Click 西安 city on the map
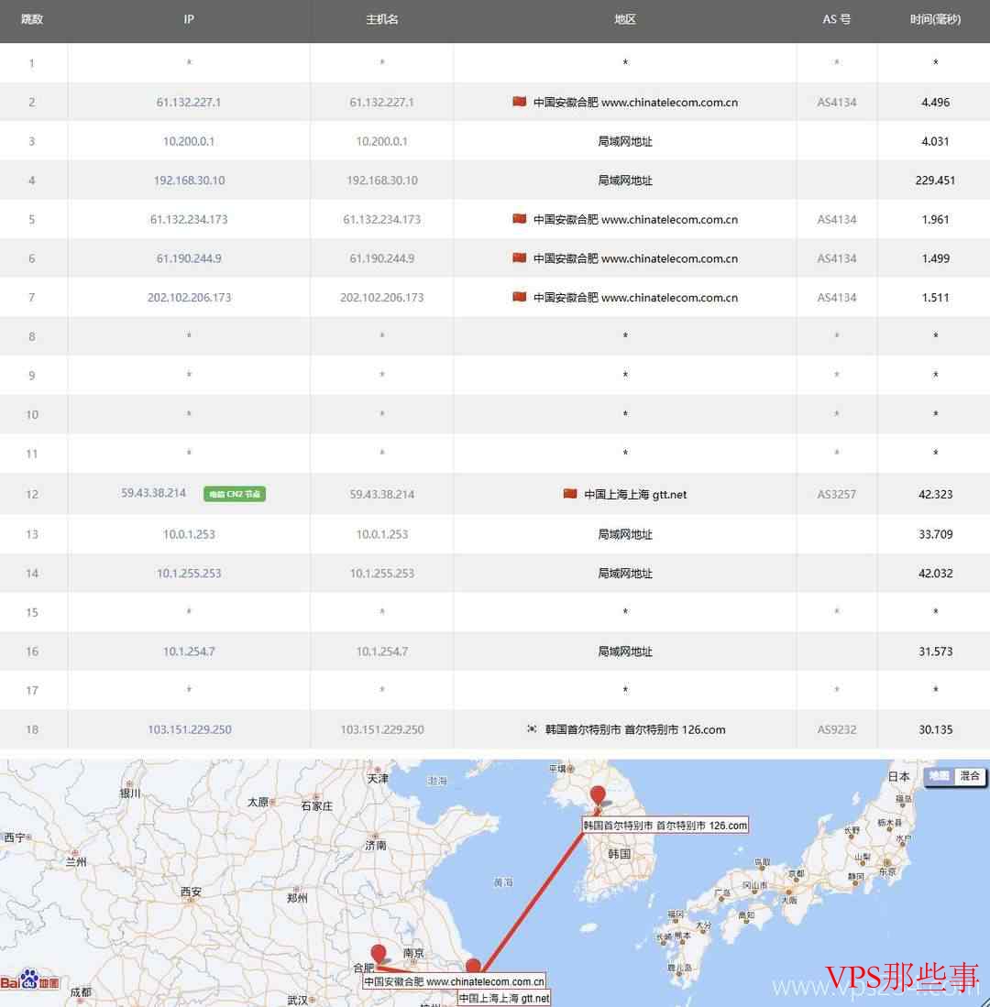 191,892
